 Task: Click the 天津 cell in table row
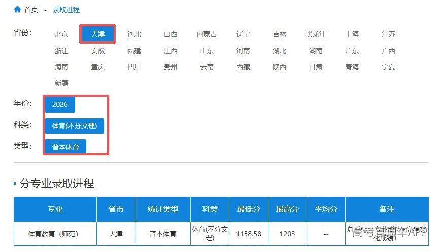[x=116, y=234]
